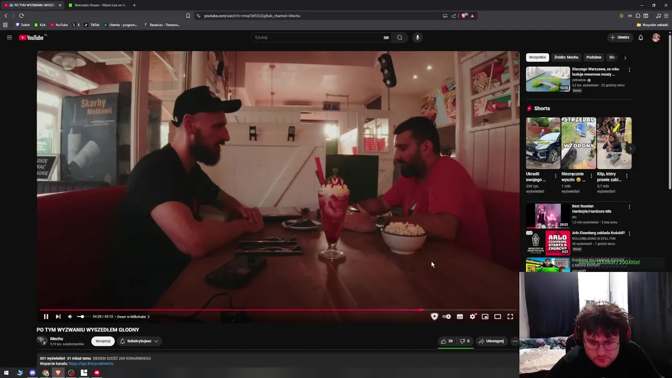Screen dimensions: 672x378
Task: Switch to theater mode
Action: (x=498, y=317)
